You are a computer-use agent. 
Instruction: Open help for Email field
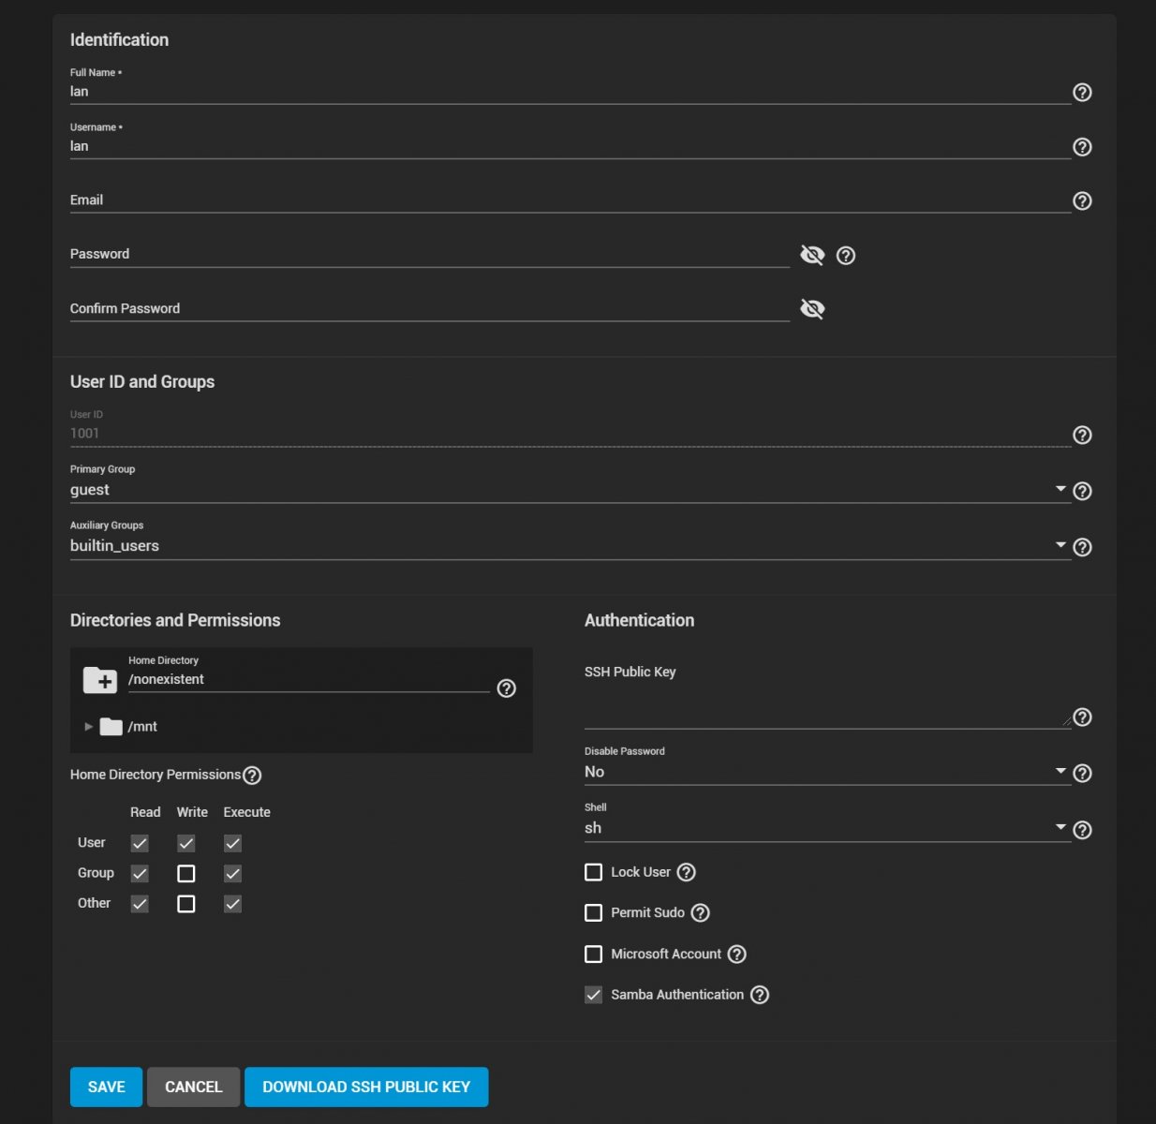click(1082, 200)
